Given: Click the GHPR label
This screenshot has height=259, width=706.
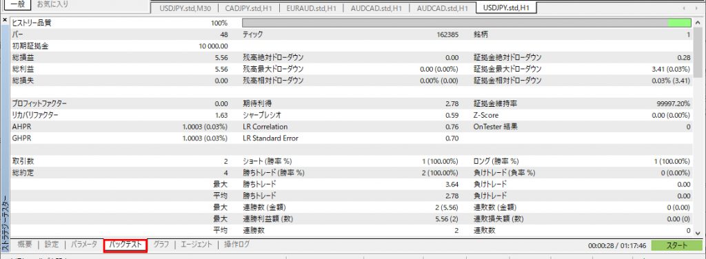Looking at the screenshot, I should click(x=21, y=138).
